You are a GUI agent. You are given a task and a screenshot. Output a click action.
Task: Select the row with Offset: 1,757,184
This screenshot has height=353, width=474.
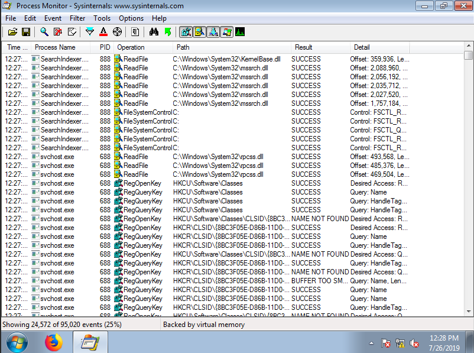(x=206, y=103)
